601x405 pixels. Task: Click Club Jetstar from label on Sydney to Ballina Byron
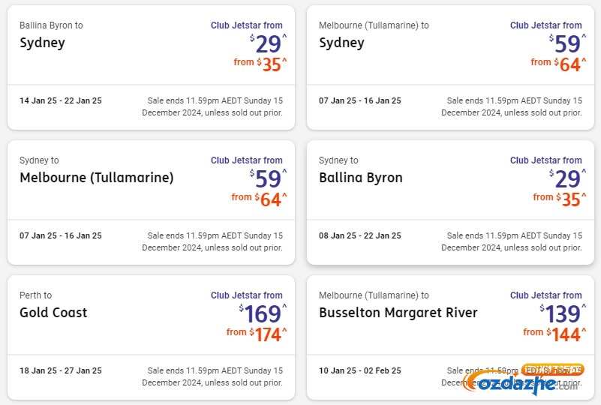(x=545, y=160)
